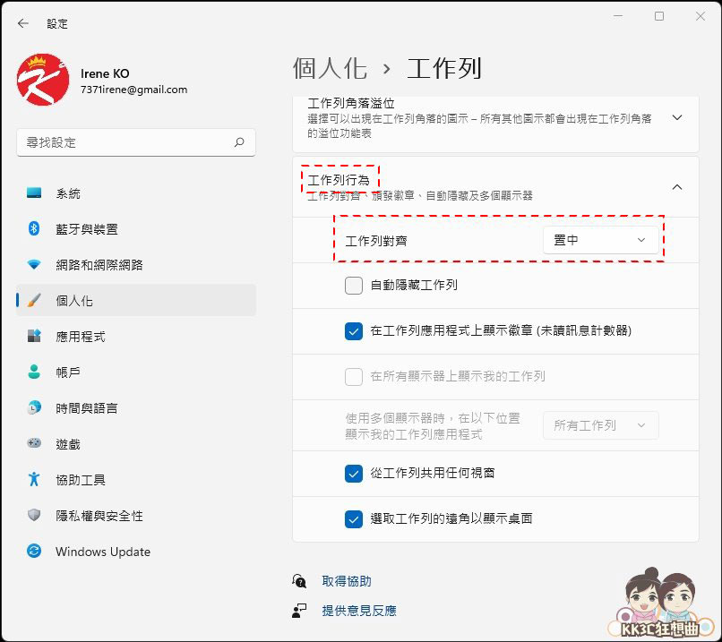This screenshot has height=642, width=722.
Task: Click the 取得協助 link
Action: tap(347, 581)
